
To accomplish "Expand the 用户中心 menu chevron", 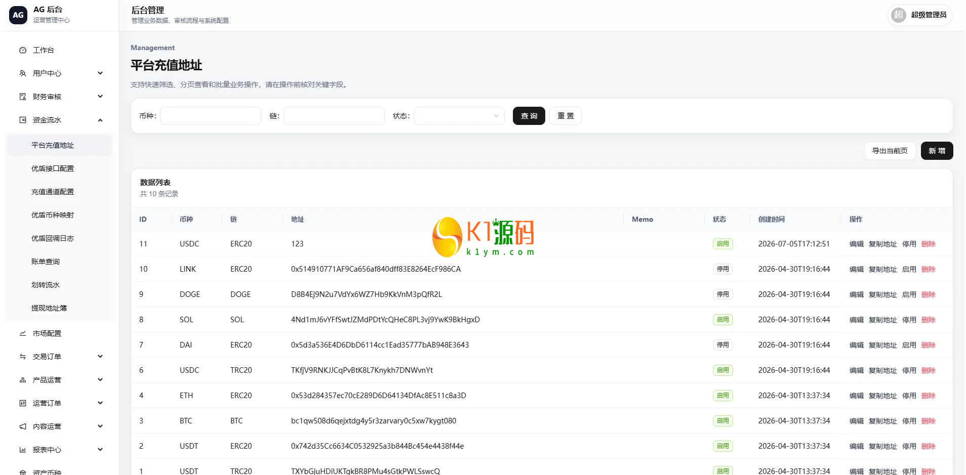I will pos(100,73).
